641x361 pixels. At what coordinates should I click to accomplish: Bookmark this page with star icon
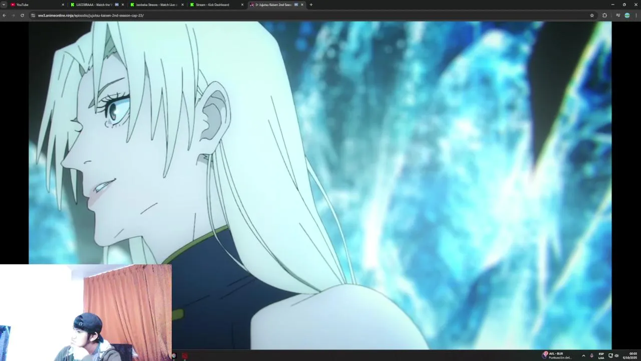(x=592, y=15)
